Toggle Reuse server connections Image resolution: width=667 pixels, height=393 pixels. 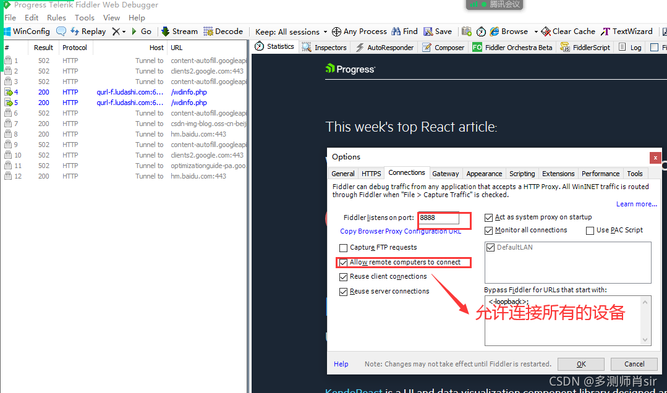(x=343, y=292)
